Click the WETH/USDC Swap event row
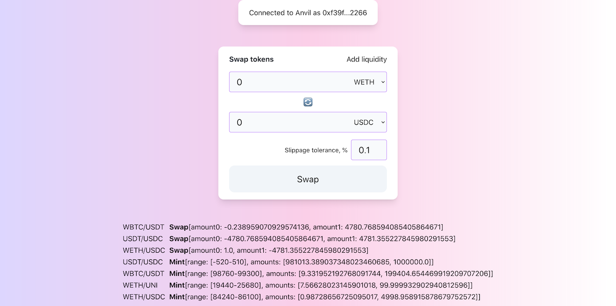 pyautogui.click(x=245, y=250)
